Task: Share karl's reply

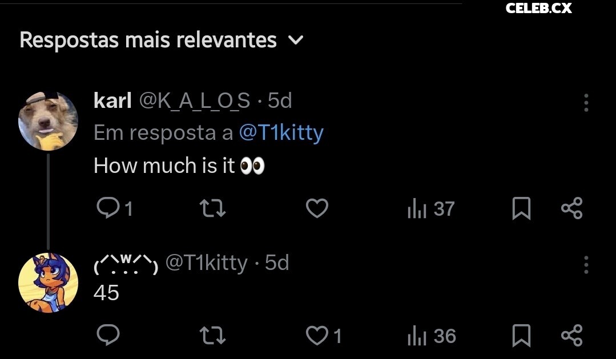Action: [571, 209]
